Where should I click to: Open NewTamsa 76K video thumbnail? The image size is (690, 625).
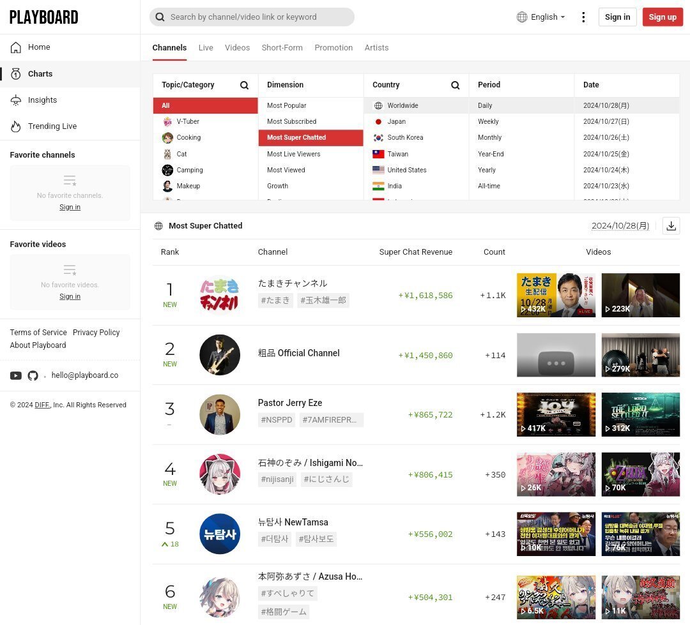(x=640, y=534)
